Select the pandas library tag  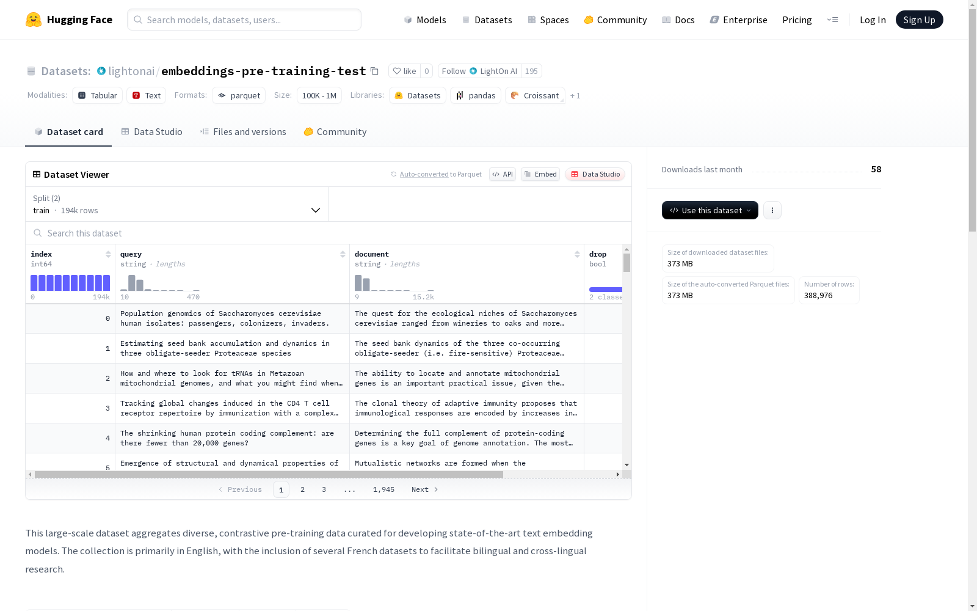[476, 95]
